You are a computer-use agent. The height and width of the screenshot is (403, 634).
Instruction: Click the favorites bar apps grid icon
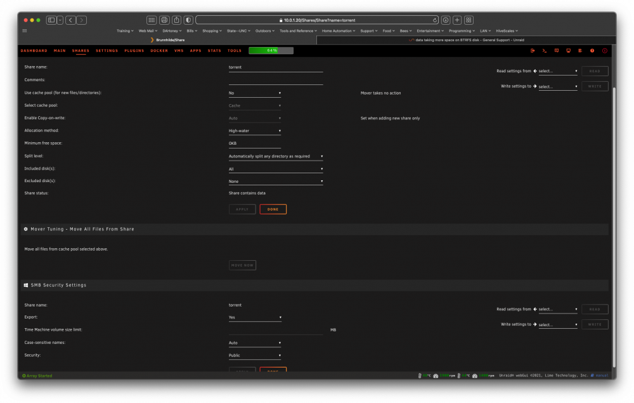[25, 30]
